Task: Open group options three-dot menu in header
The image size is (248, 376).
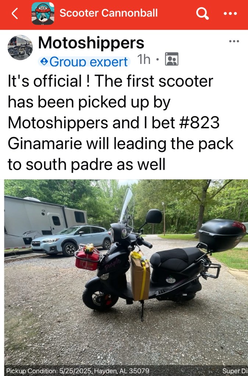Action: (230, 14)
